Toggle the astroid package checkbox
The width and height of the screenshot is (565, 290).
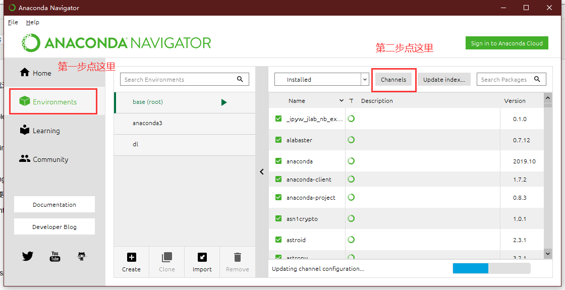278,240
